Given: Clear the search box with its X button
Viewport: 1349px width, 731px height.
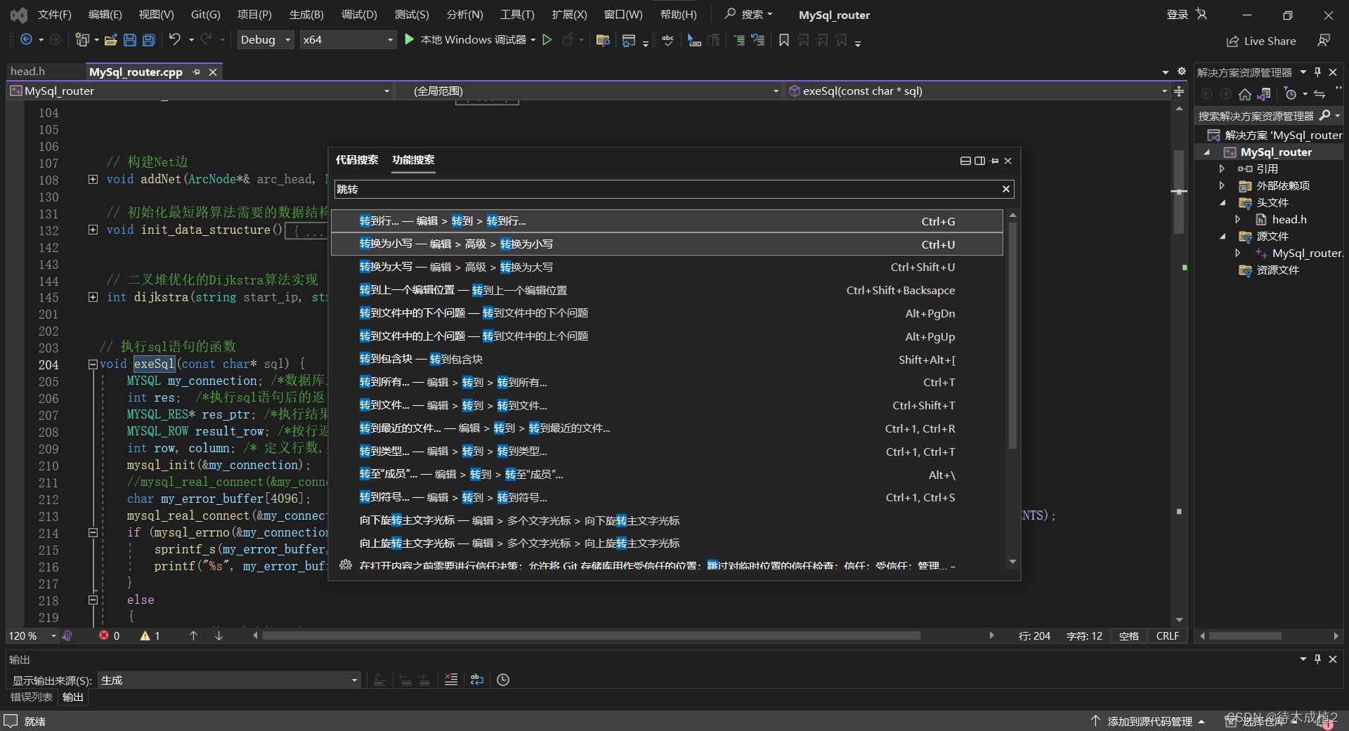Looking at the screenshot, I should [x=1006, y=189].
